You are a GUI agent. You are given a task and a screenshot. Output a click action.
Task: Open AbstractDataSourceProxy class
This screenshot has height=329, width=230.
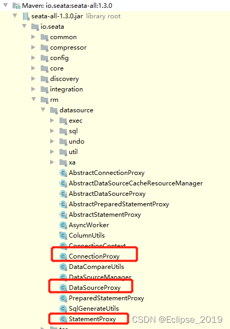(x=107, y=194)
